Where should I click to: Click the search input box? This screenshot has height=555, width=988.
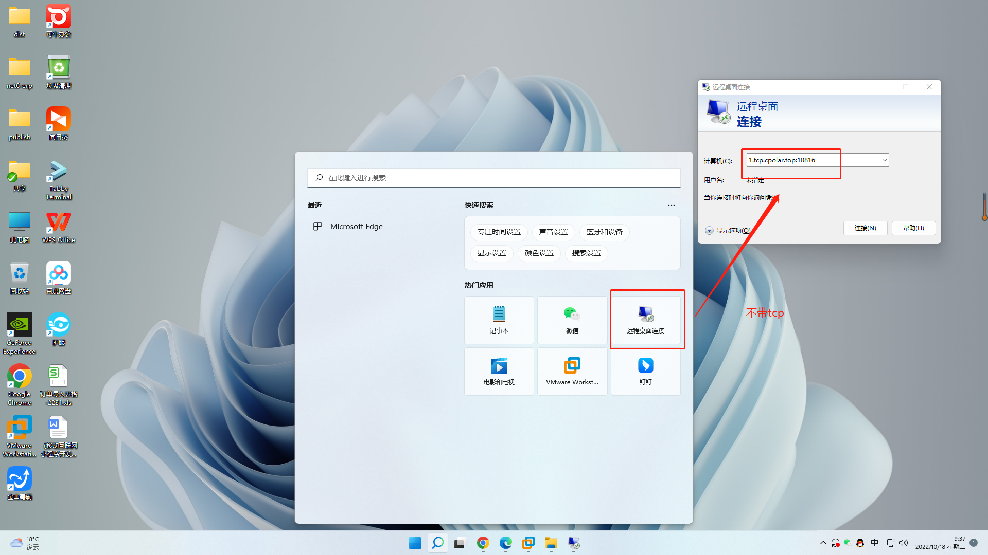tap(494, 178)
